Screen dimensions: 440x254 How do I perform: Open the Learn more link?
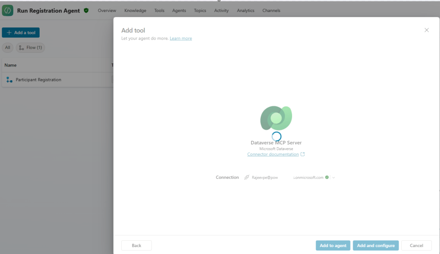(x=181, y=39)
